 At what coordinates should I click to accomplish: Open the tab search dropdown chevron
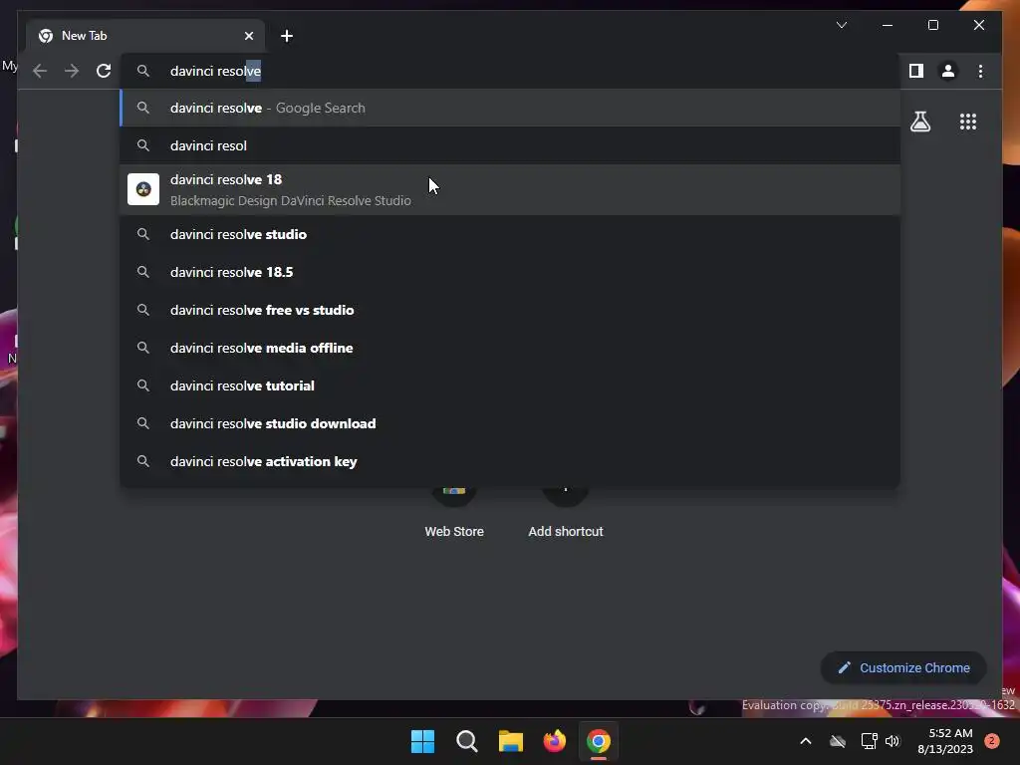[x=841, y=25]
